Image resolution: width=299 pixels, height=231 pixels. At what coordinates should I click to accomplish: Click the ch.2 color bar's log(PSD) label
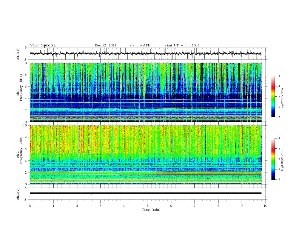pos(283,161)
